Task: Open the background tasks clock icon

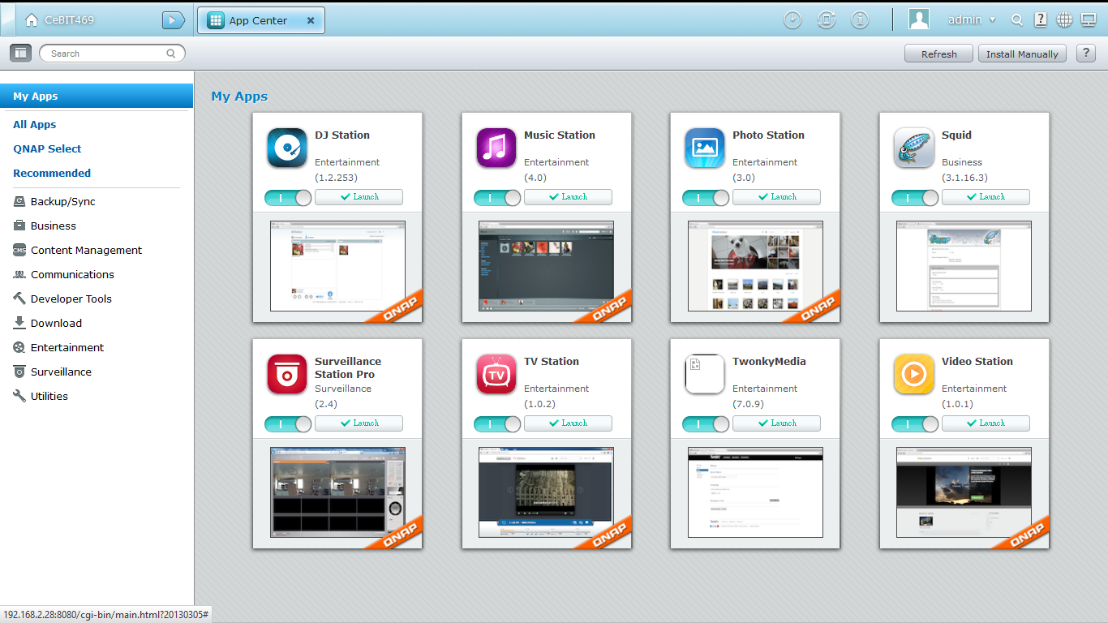Action: [792, 20]
